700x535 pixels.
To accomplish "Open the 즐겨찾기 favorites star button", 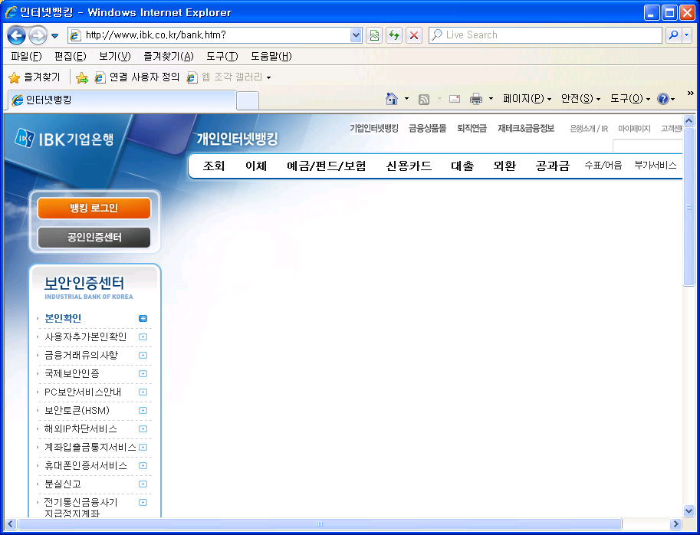I will 35,77.
